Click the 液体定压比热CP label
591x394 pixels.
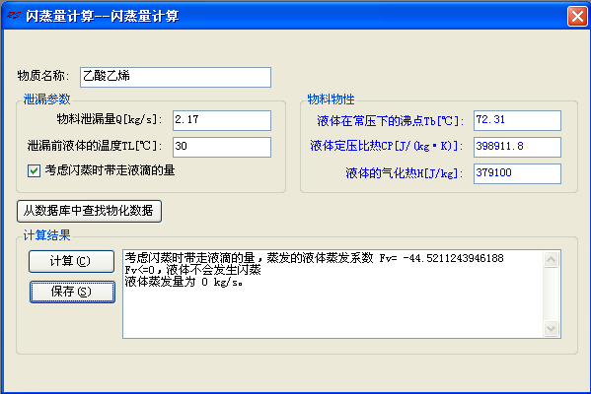pyautogui.click(x=387, y=146)
